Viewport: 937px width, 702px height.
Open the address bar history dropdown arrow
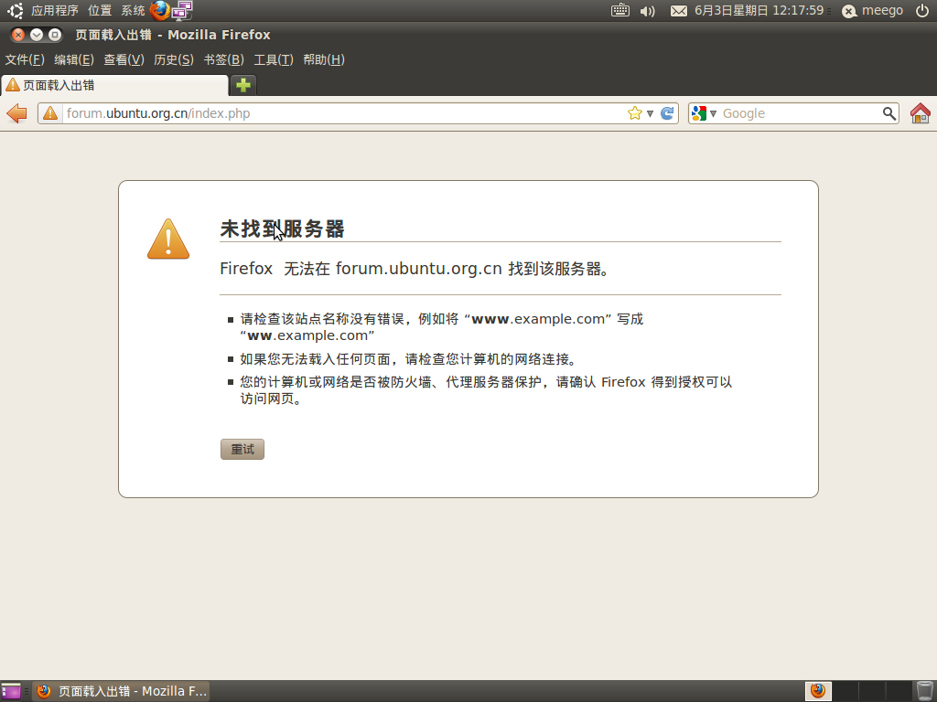(650, 113)
